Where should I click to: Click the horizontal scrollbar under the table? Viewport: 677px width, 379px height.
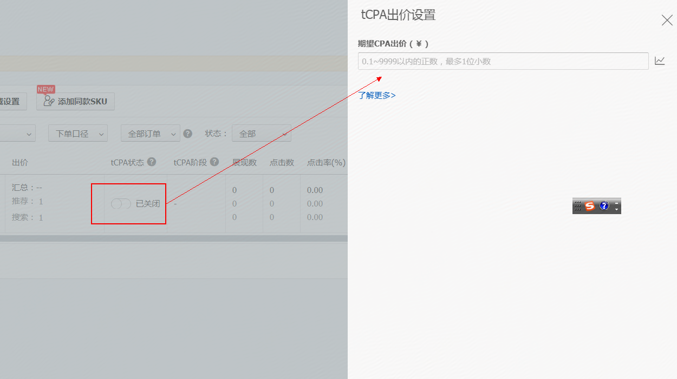(x=173, y=238)
